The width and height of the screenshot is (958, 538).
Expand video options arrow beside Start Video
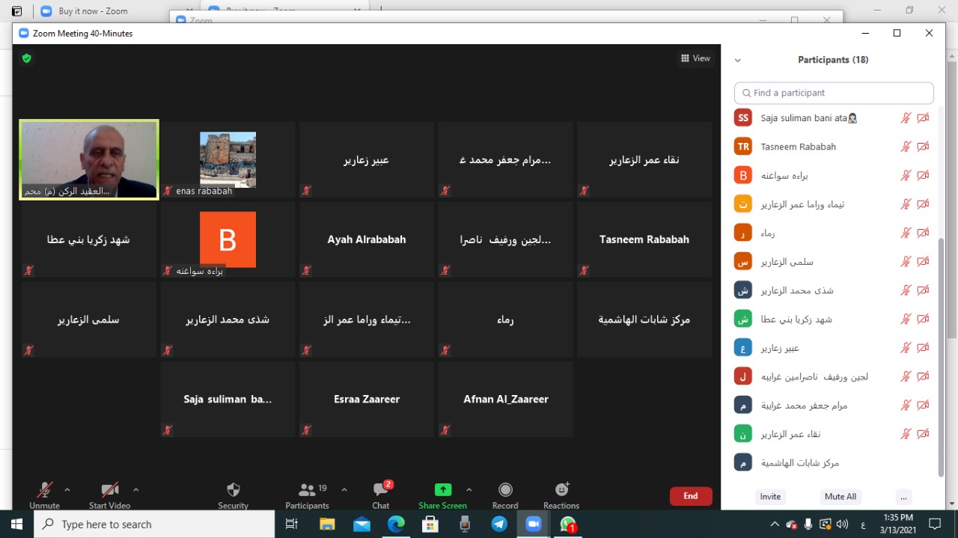coord(136,490)
